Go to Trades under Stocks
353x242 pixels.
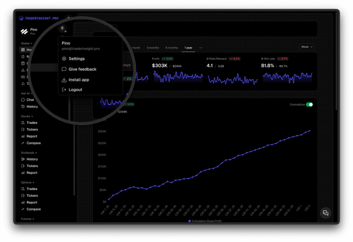point(29,123)
